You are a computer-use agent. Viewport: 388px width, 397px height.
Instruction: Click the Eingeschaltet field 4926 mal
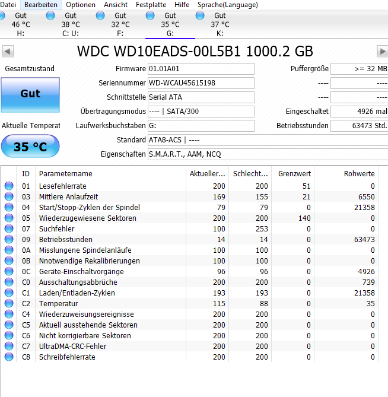pyautogui.click(x=360, y=112)
